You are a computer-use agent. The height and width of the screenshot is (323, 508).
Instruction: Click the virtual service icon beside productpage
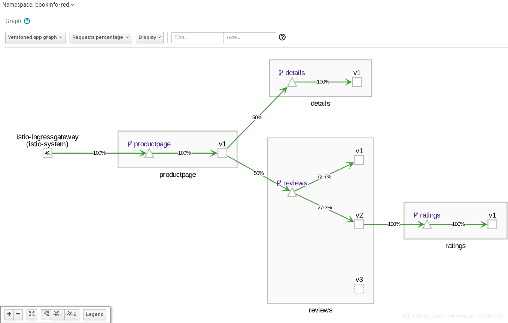[130, 144]
